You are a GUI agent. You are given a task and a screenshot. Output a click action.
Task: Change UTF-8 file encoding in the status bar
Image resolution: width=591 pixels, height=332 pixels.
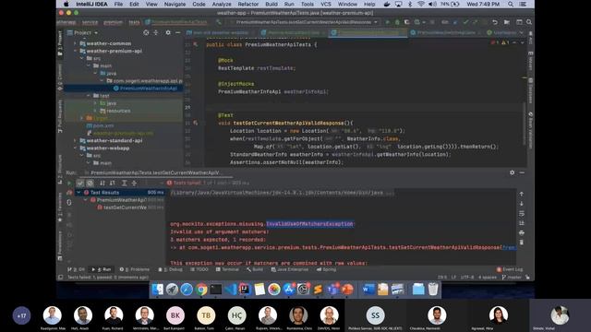(467, 277)
